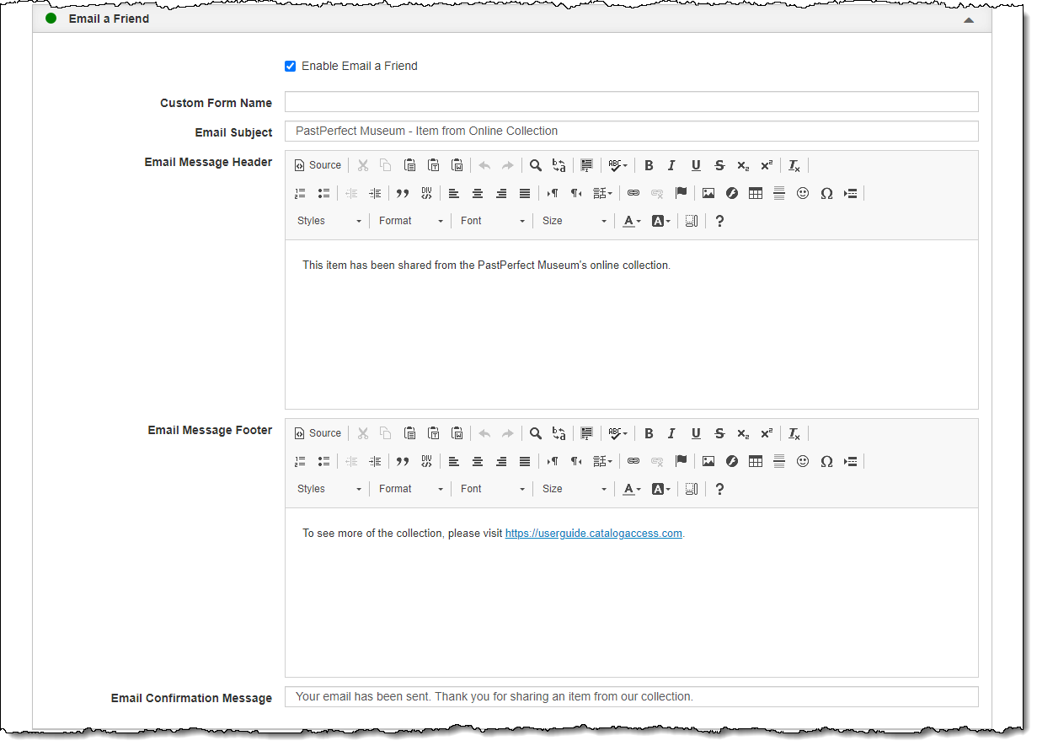Insert special character in footer editor
Screen dimensions: 1037x746
point(826,461)
